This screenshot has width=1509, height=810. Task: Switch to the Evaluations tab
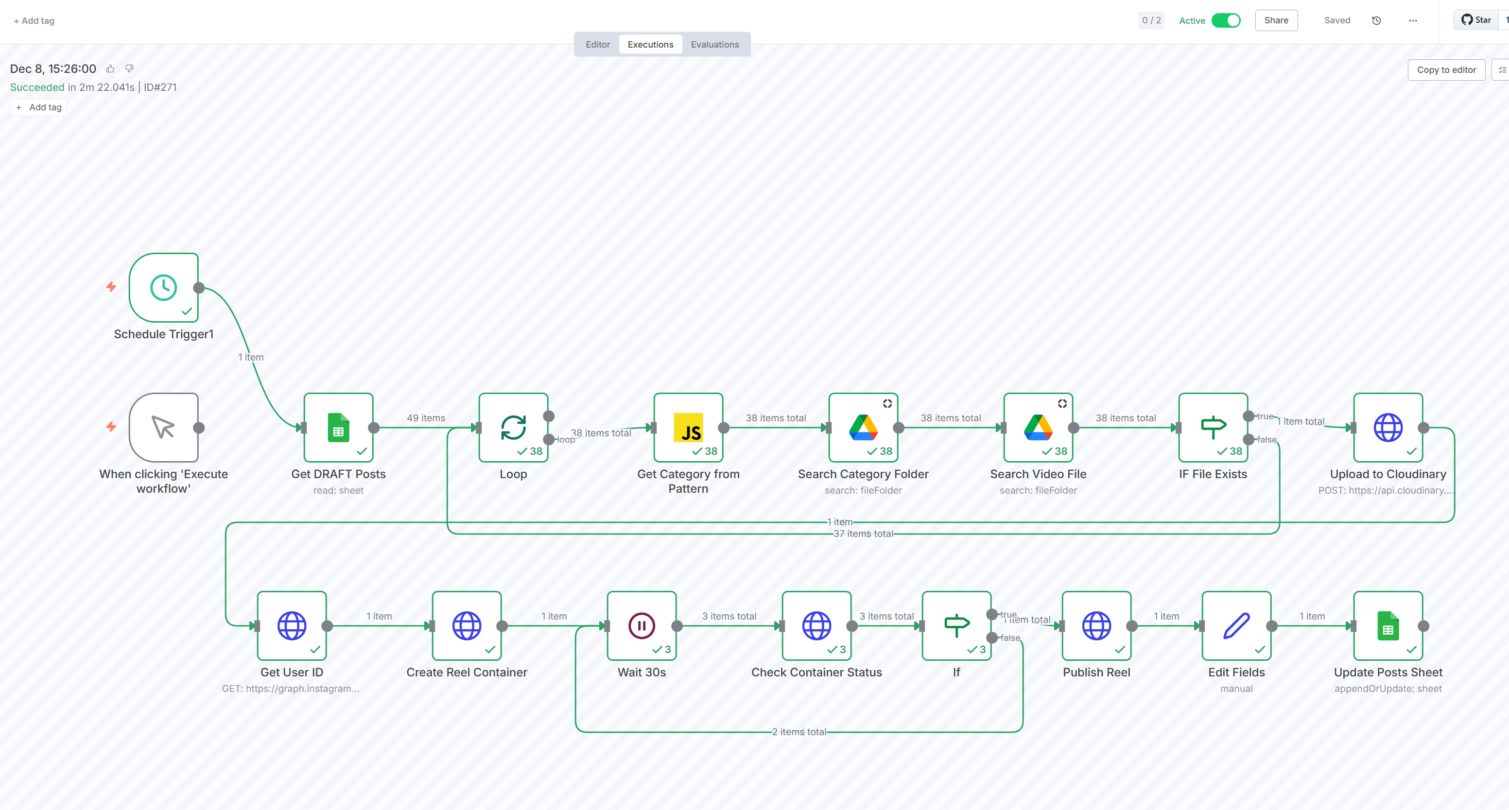pyautogui.click(x=714, y=45)
